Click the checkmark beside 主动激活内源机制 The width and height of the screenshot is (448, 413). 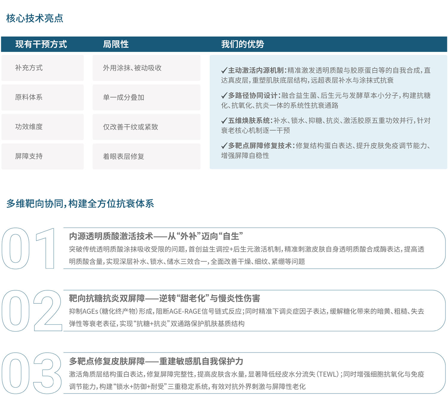point(224,70)
